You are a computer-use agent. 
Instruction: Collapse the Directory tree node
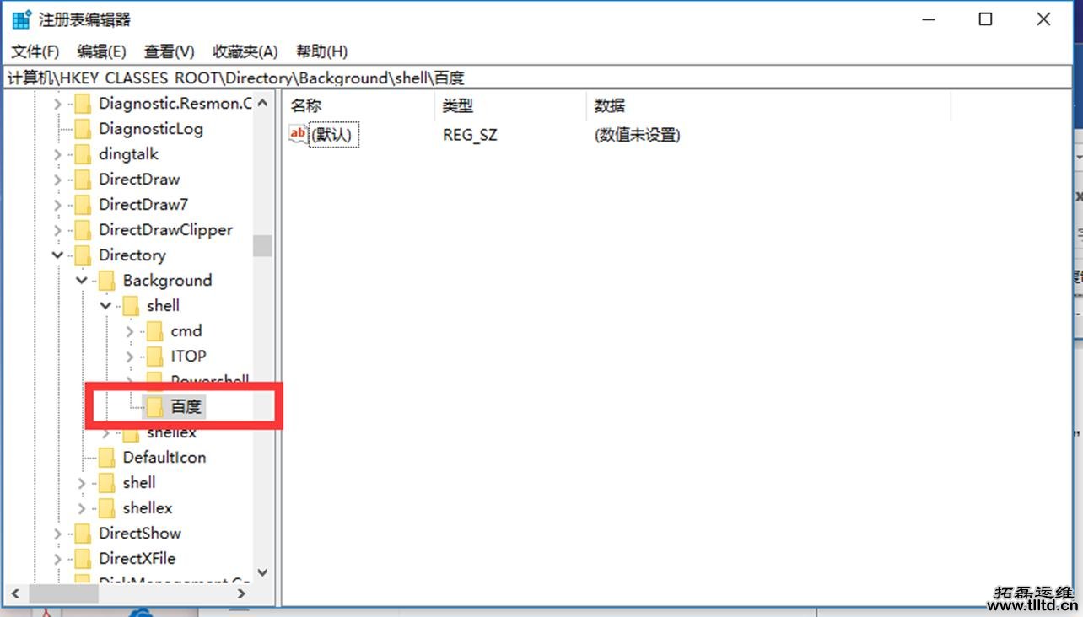57,255
